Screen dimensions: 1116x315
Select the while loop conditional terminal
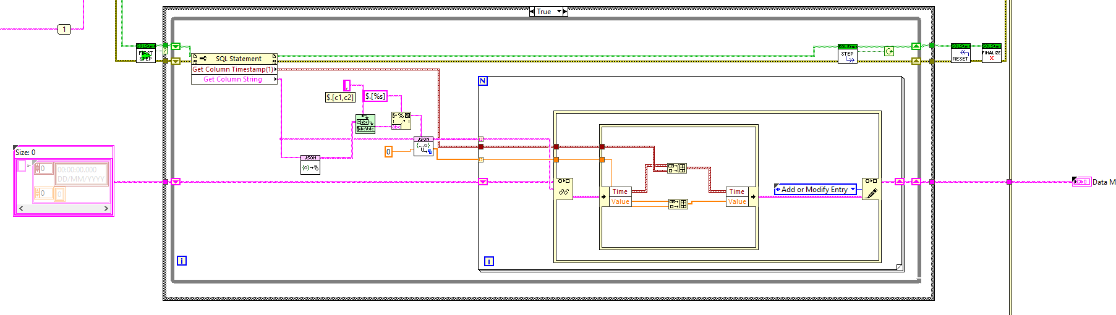889,51
